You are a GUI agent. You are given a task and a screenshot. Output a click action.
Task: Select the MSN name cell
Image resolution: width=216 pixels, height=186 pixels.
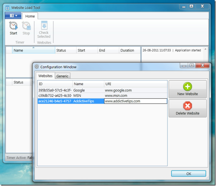tap(88, 96)
